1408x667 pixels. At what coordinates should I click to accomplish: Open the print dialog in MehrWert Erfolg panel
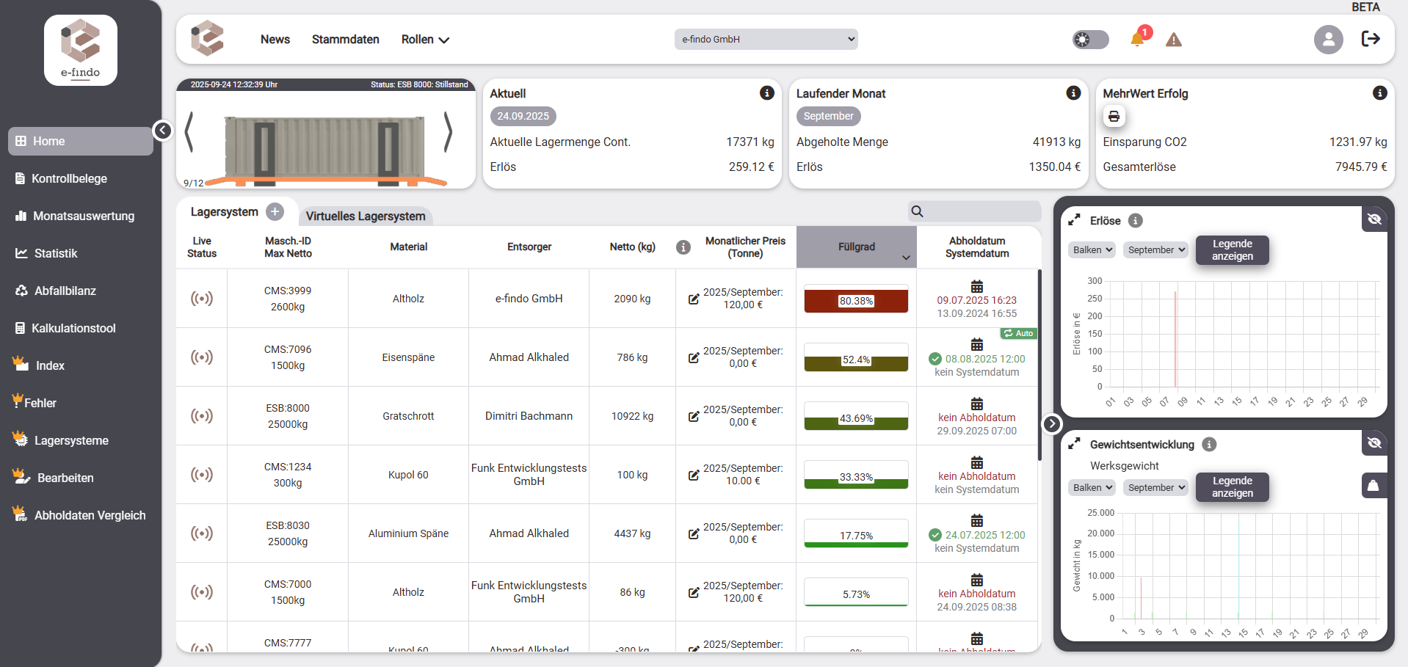click(1114, 116)
